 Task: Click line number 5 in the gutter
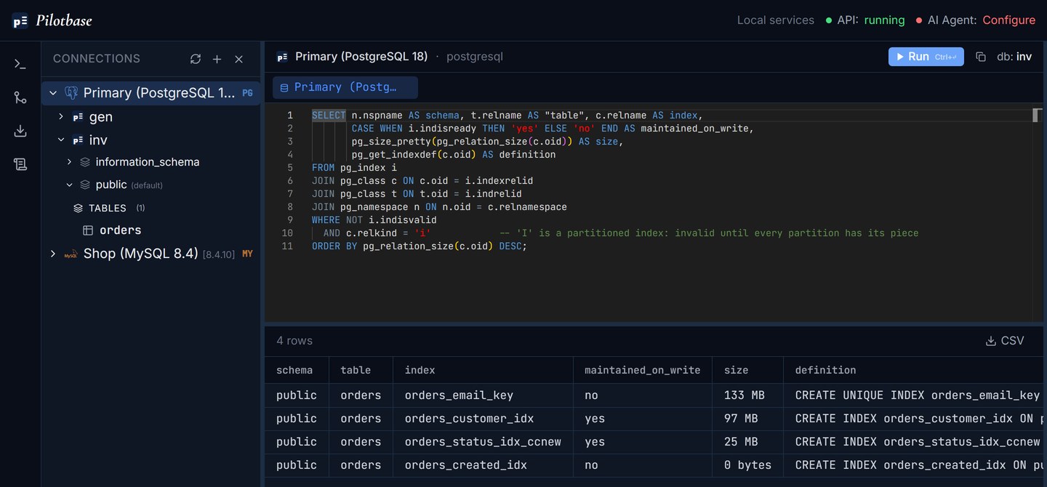(x=290, y=168)
